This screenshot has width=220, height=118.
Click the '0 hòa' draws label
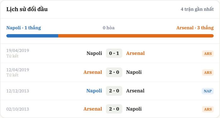109,28
